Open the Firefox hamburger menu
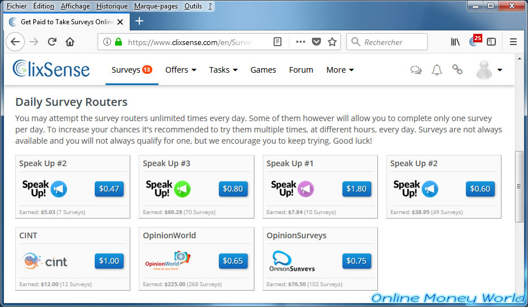Screen dimensions: 528x307 pyautogui.click(x=513, y=42)
